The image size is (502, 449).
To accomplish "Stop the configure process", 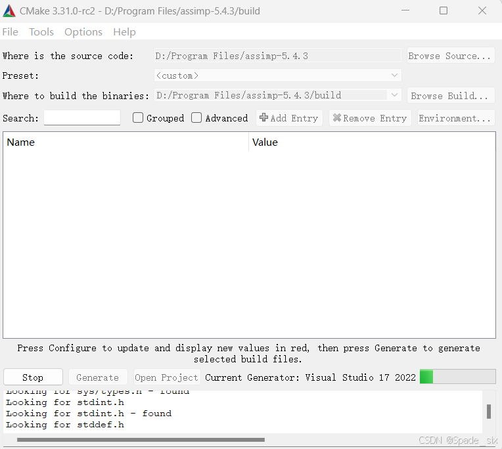I will [x=33, y=377].
